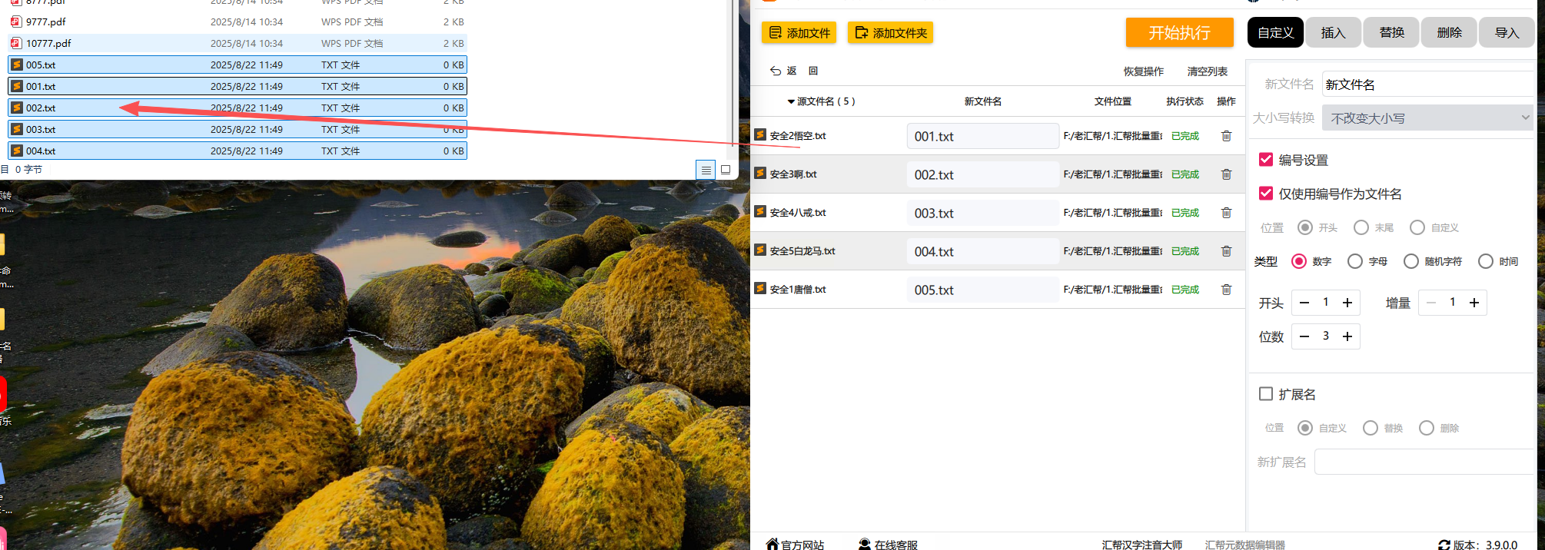This screenshot has height=550, width=1545.
Task: Select the 随机字符 type radio button
Action: 1411,261
